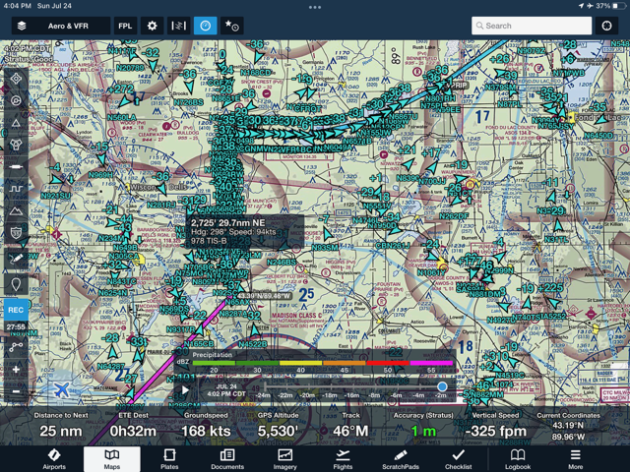The height and width of the screenshot is (472, 630).
Task: Tap the iPad multitasking three-dots
Action: 315,7
